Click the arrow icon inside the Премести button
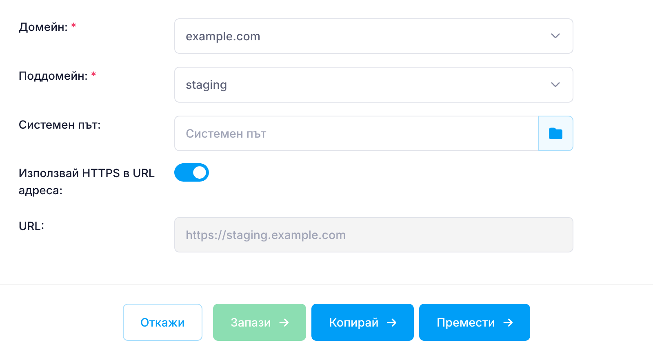Screen dimensions: 653x351 [508, 322]
